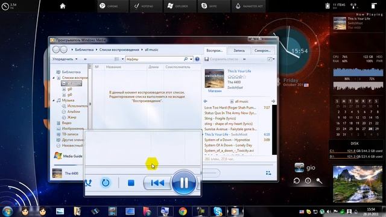Open Chrome from the top launcher bar
The image size is (386, 217).
113,6
